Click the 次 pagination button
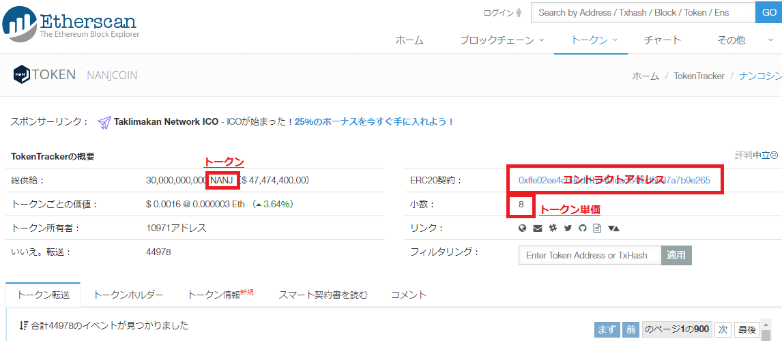 coord(723,330)
